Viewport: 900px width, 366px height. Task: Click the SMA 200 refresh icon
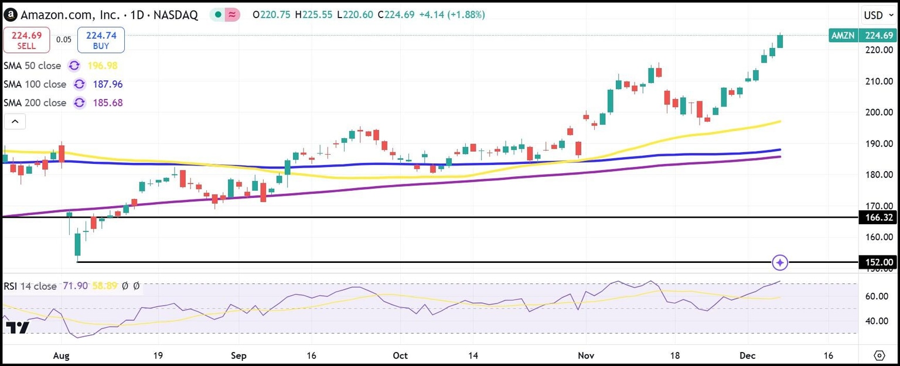coord(79,102)
